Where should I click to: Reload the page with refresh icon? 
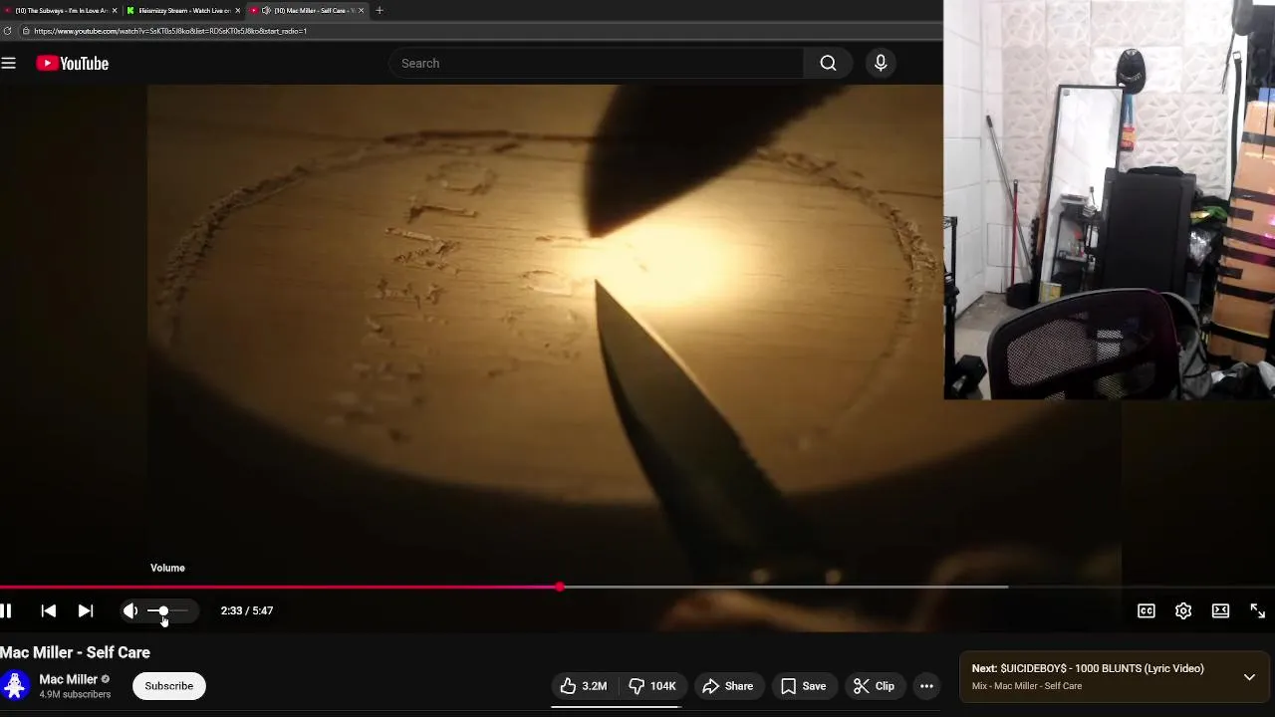tap(8, 31)
